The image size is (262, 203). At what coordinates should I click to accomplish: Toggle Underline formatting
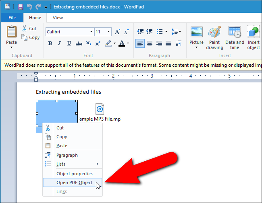click(69, 43)
